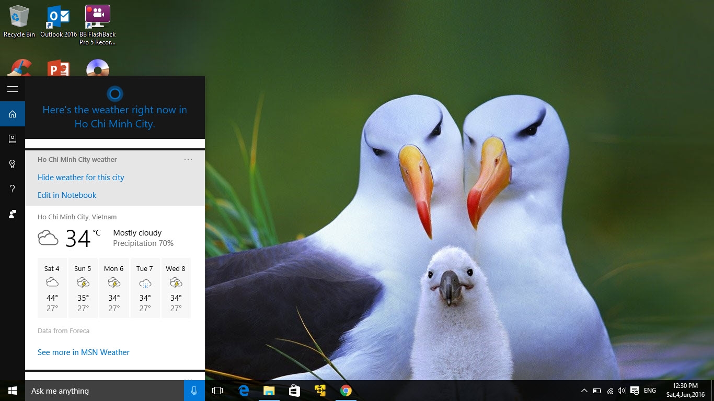Check the battery status tray icon
This screenshot has height=401, width=714.
(597, 391)
